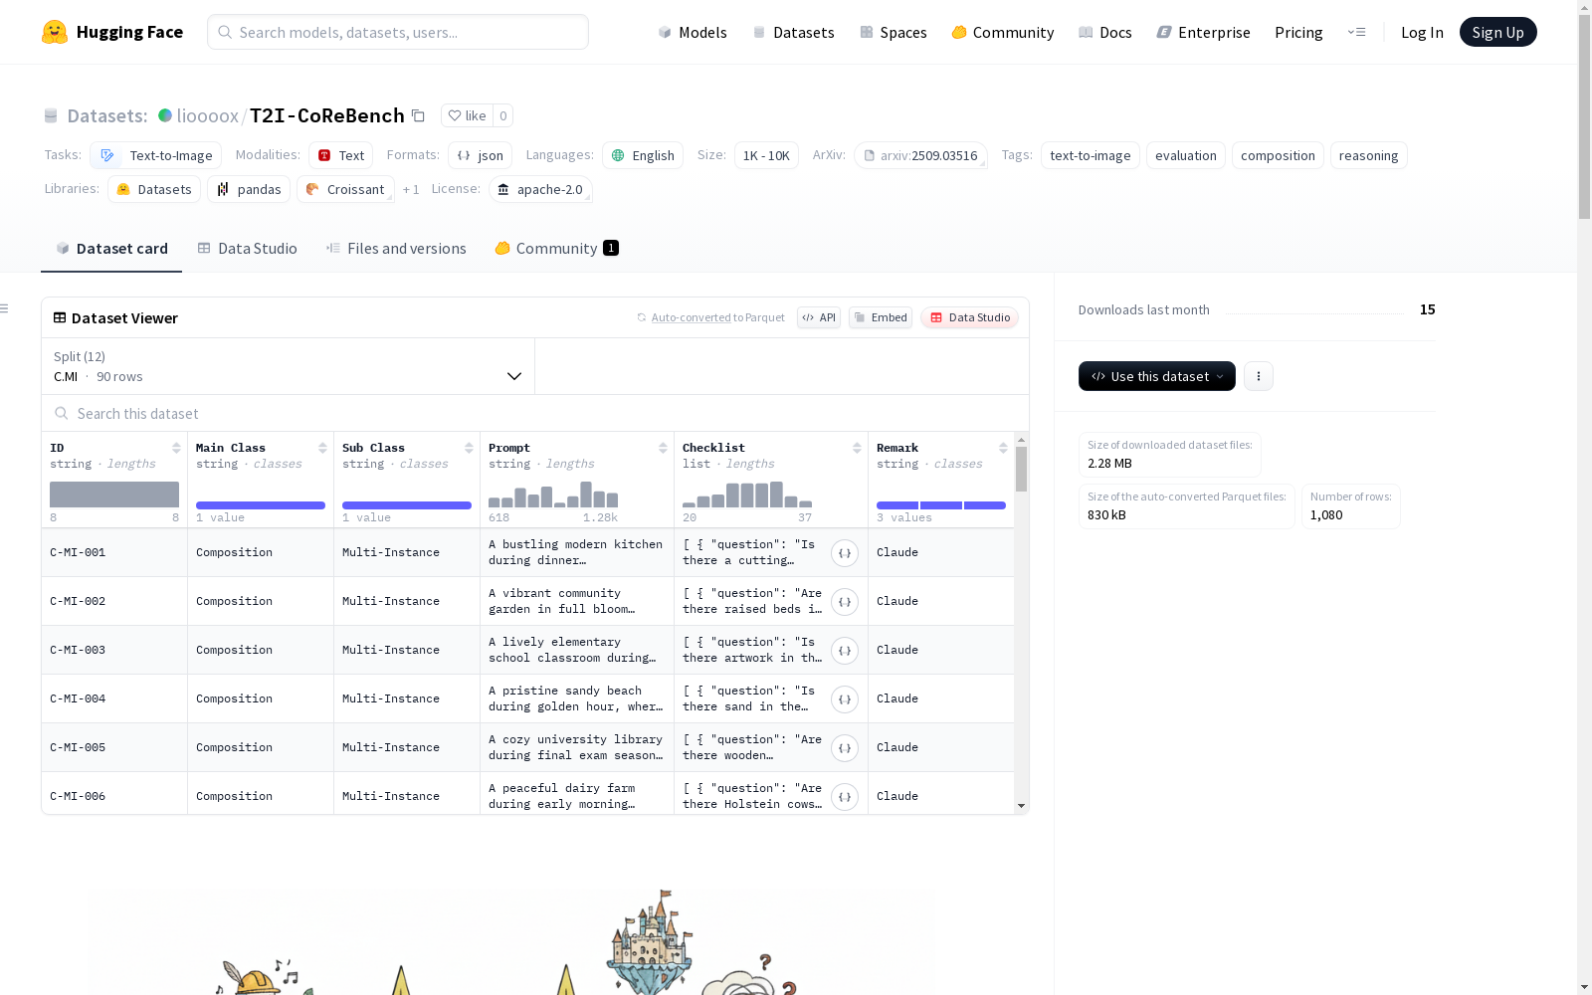Open the API button in Dataset Viewer

click(x=819, y=317)
